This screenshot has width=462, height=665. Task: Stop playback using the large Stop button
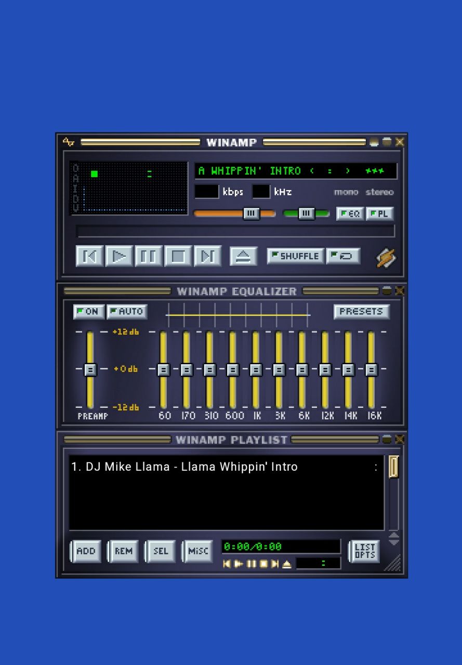click(178, 256)
